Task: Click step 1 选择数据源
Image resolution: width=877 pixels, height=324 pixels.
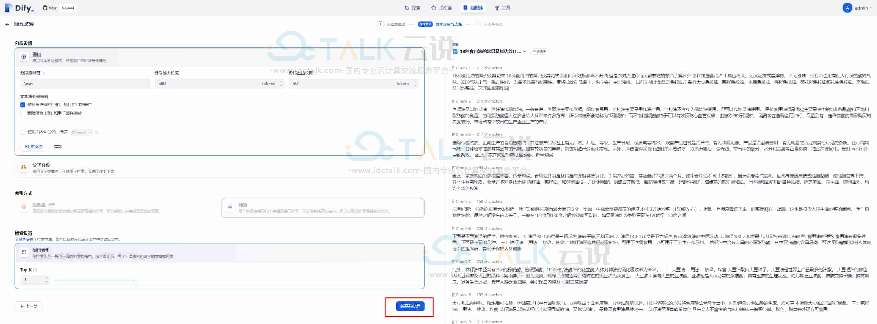Action: coord(391,24)
